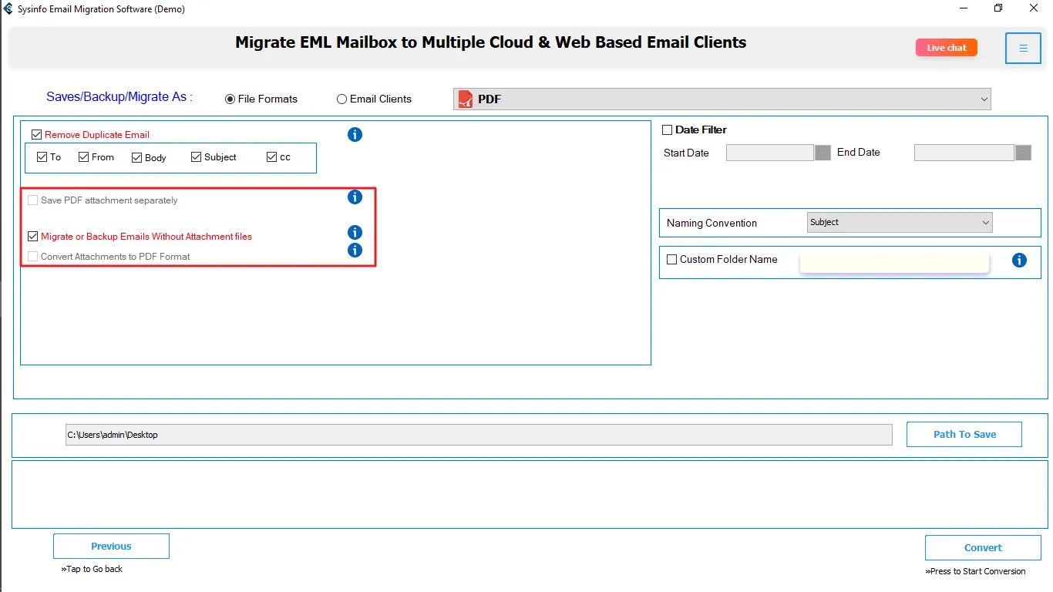Go back with the Previous button
The image size is (1053, 592).
[111, 546]
